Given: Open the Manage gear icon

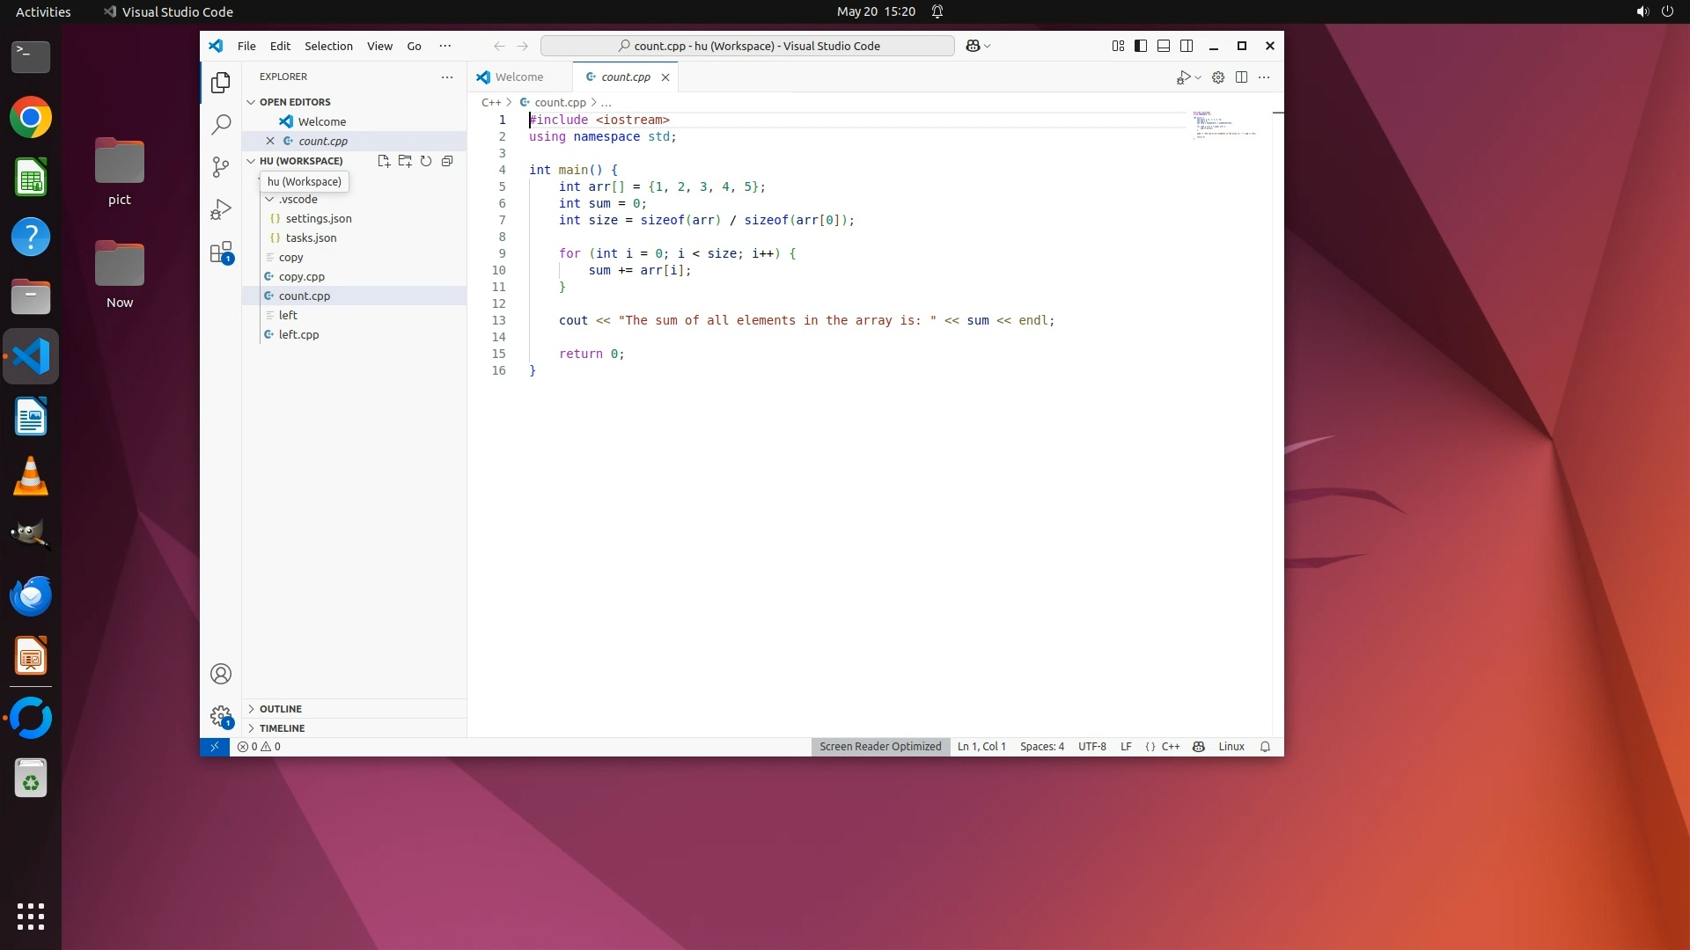Looking at the screenshot, I should pos(221,716).
